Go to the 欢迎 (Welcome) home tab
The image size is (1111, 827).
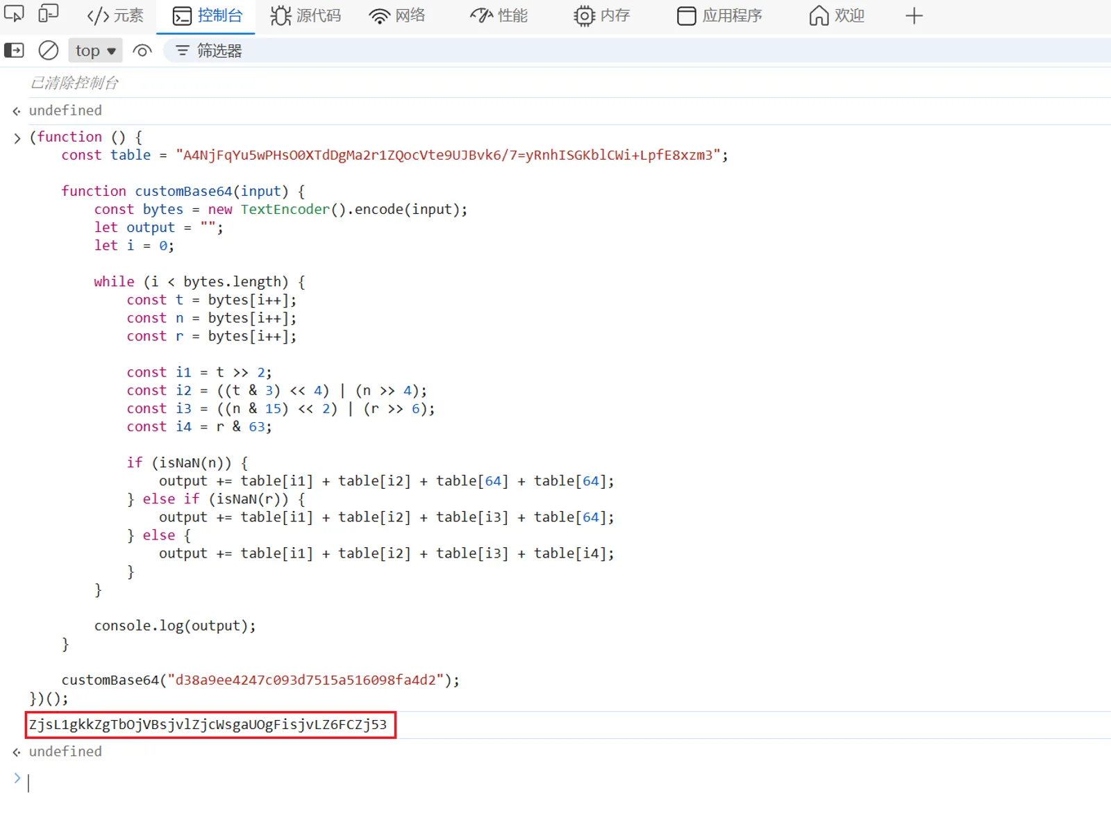837,16
